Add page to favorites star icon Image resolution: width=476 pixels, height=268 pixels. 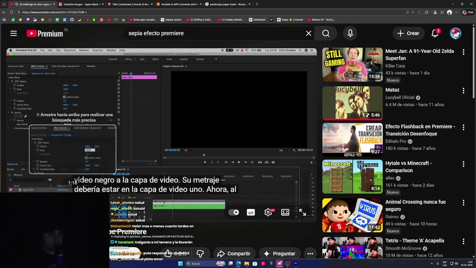(x=419, y=12)
